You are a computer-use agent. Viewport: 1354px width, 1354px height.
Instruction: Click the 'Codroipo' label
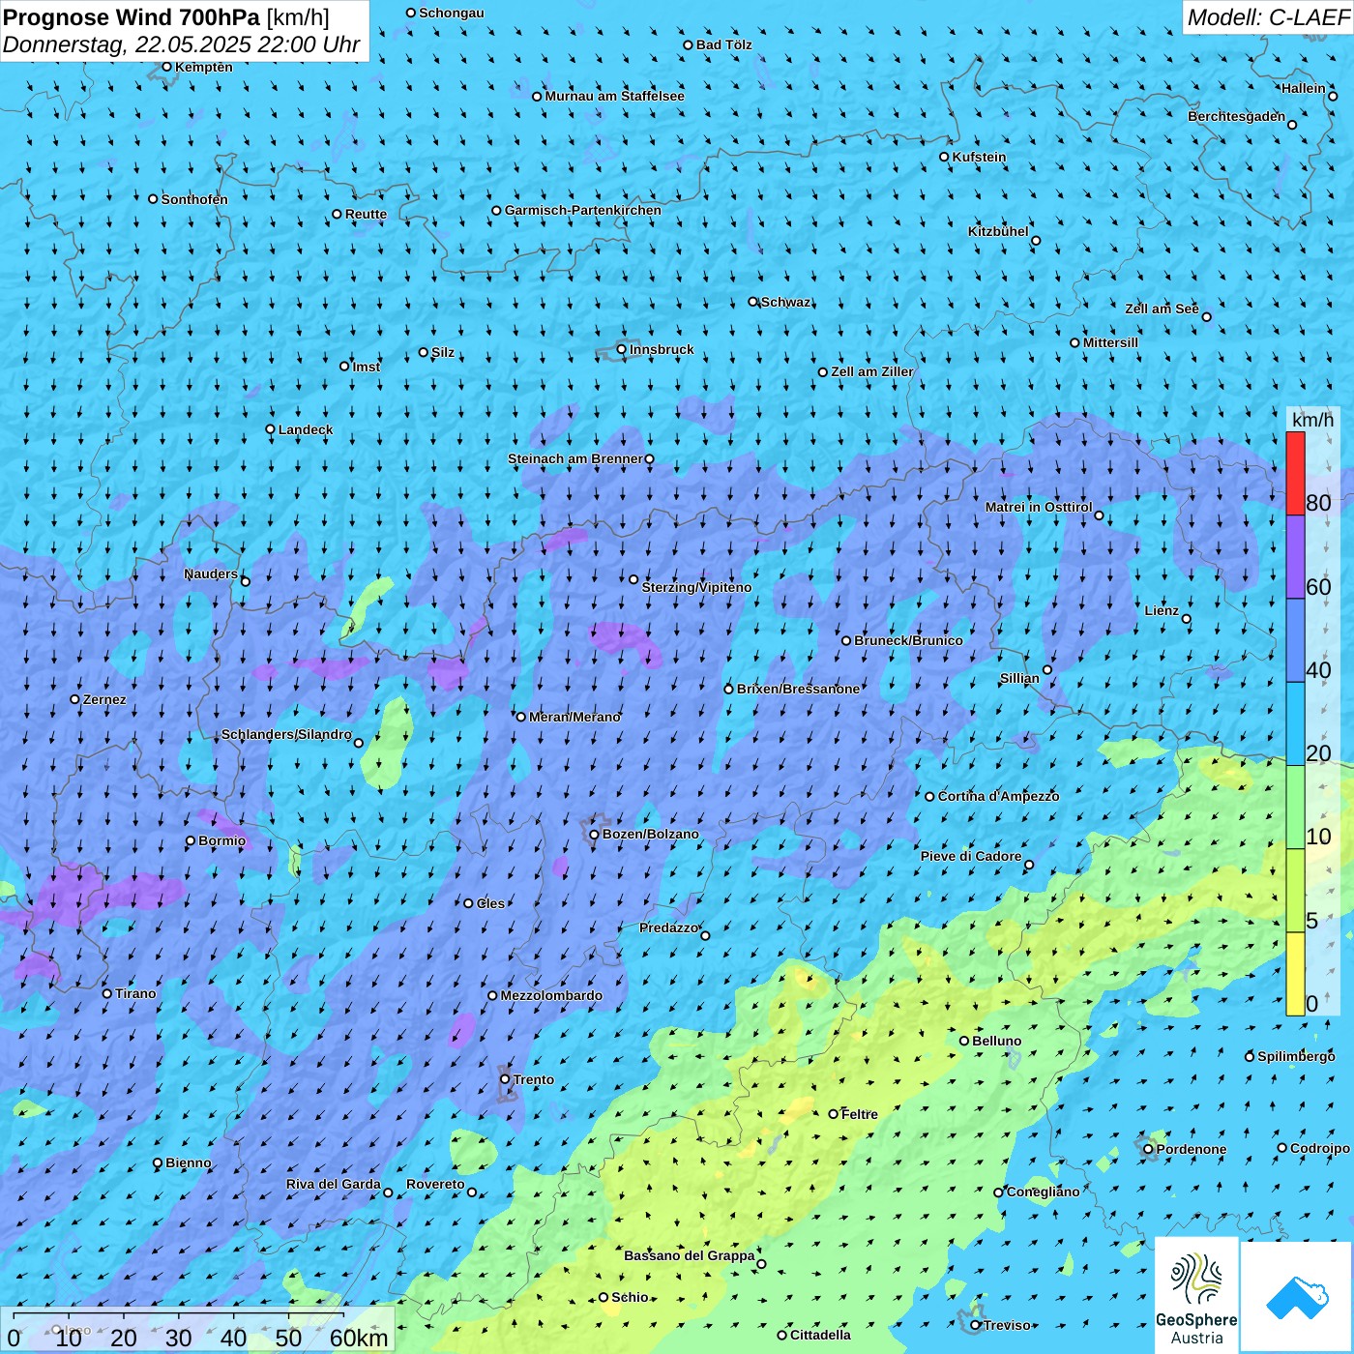[1320, 1148]
